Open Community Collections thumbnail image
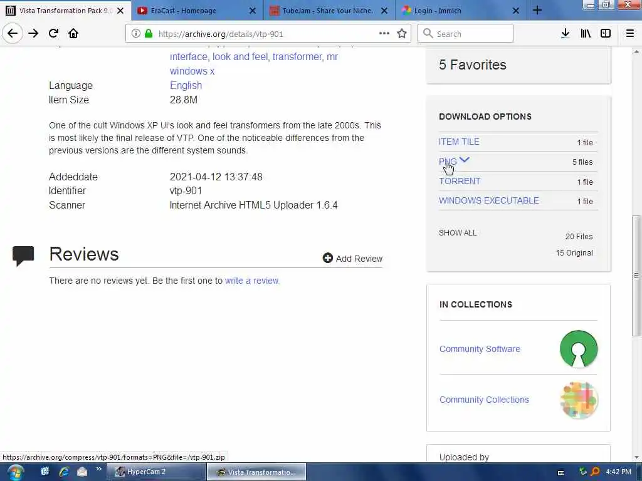The image size is (642, 481). point(579,400)
